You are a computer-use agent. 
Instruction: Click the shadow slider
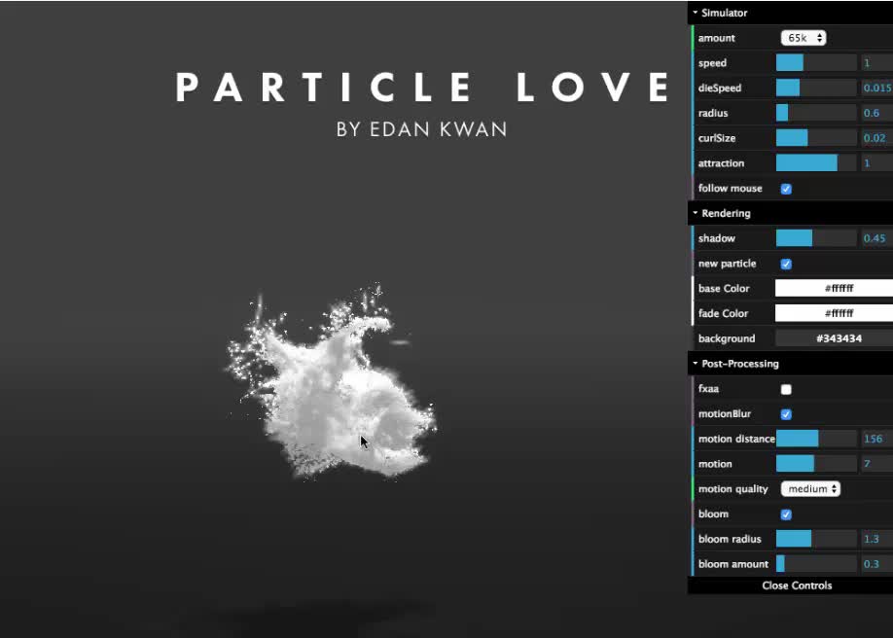816,238
